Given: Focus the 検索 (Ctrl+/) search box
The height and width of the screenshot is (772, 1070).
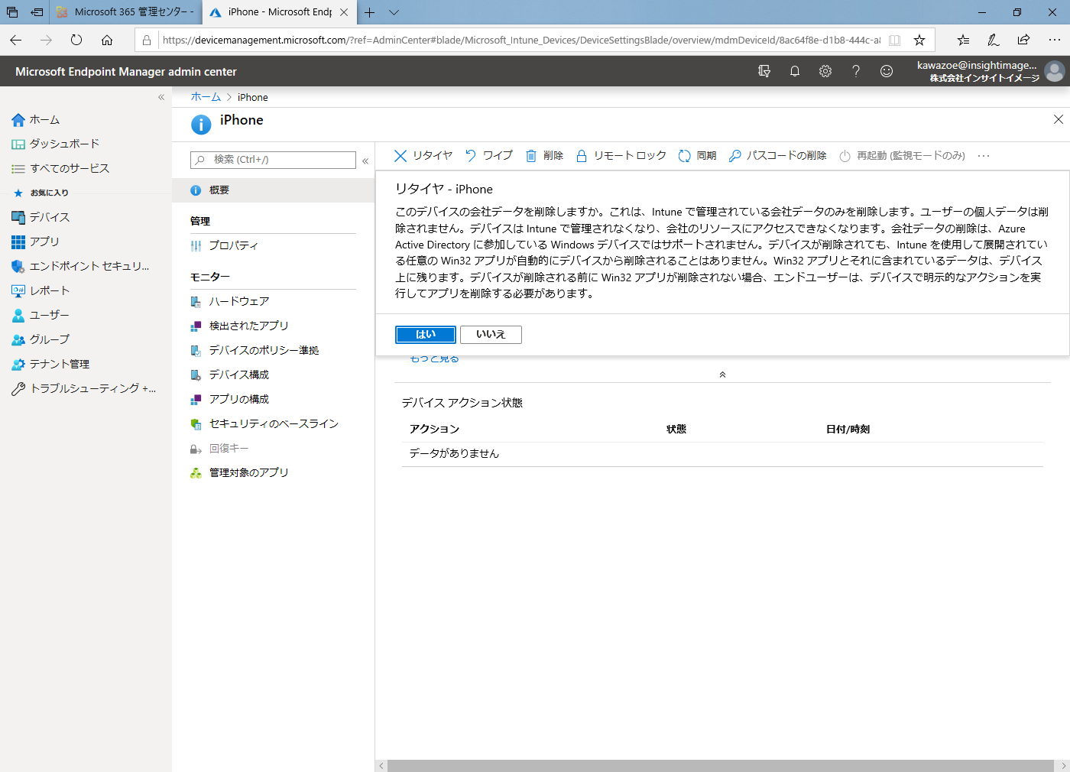Looking at the screenshot, I should tap(273, 160).
